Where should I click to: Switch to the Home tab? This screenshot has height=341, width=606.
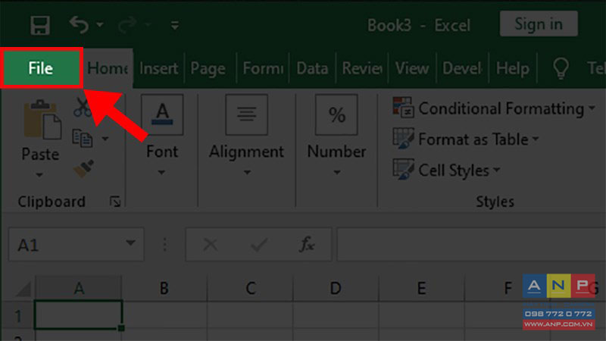click(x=108, y=68)
